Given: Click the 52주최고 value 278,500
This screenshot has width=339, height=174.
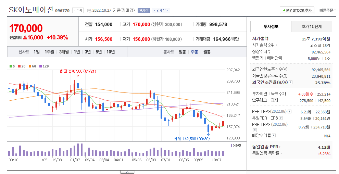Looking at the screenshot, I should click(x=306, y=101).
